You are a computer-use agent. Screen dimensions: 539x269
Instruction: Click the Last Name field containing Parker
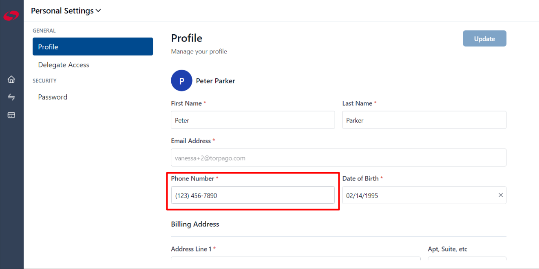click(424, 120)
